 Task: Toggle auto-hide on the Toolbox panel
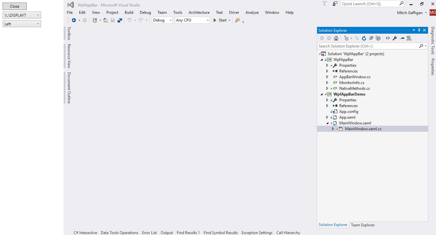(68, 33)
